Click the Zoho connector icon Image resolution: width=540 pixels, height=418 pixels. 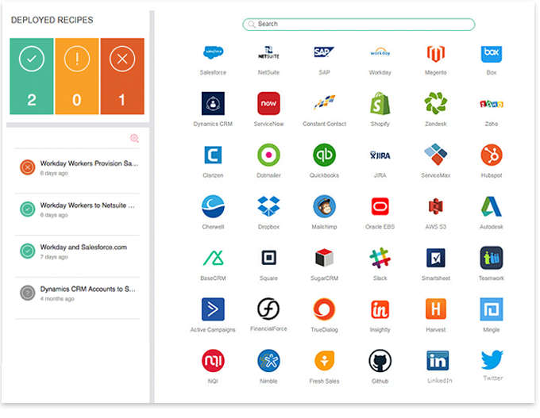click(492, 104)
